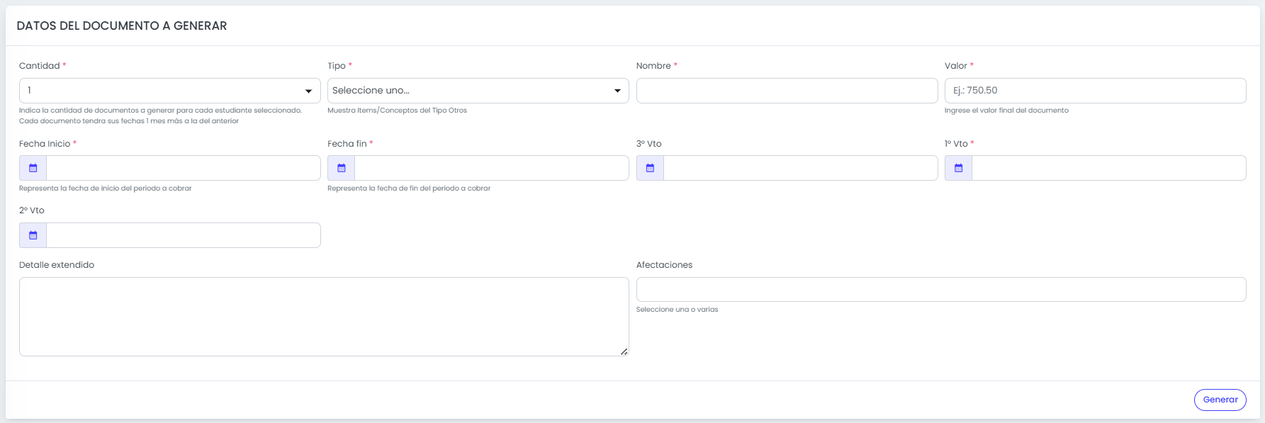Focus the Detalle extendido text area
This screenshot has width=1265, height=423.
[x=324, y=317]
